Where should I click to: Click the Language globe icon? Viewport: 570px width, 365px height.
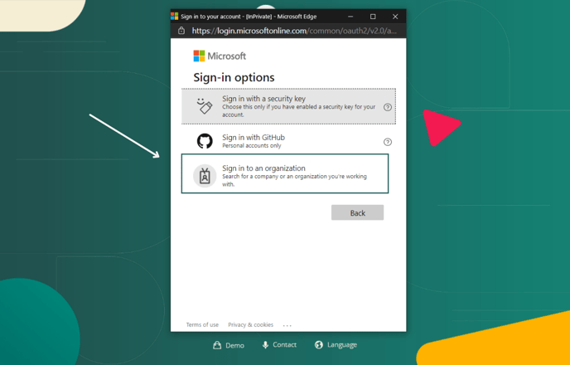[319, 344]
